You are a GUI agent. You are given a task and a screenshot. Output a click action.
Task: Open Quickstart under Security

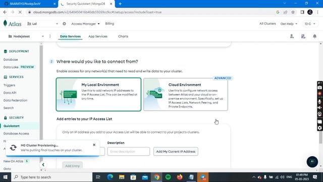point(12,126)
